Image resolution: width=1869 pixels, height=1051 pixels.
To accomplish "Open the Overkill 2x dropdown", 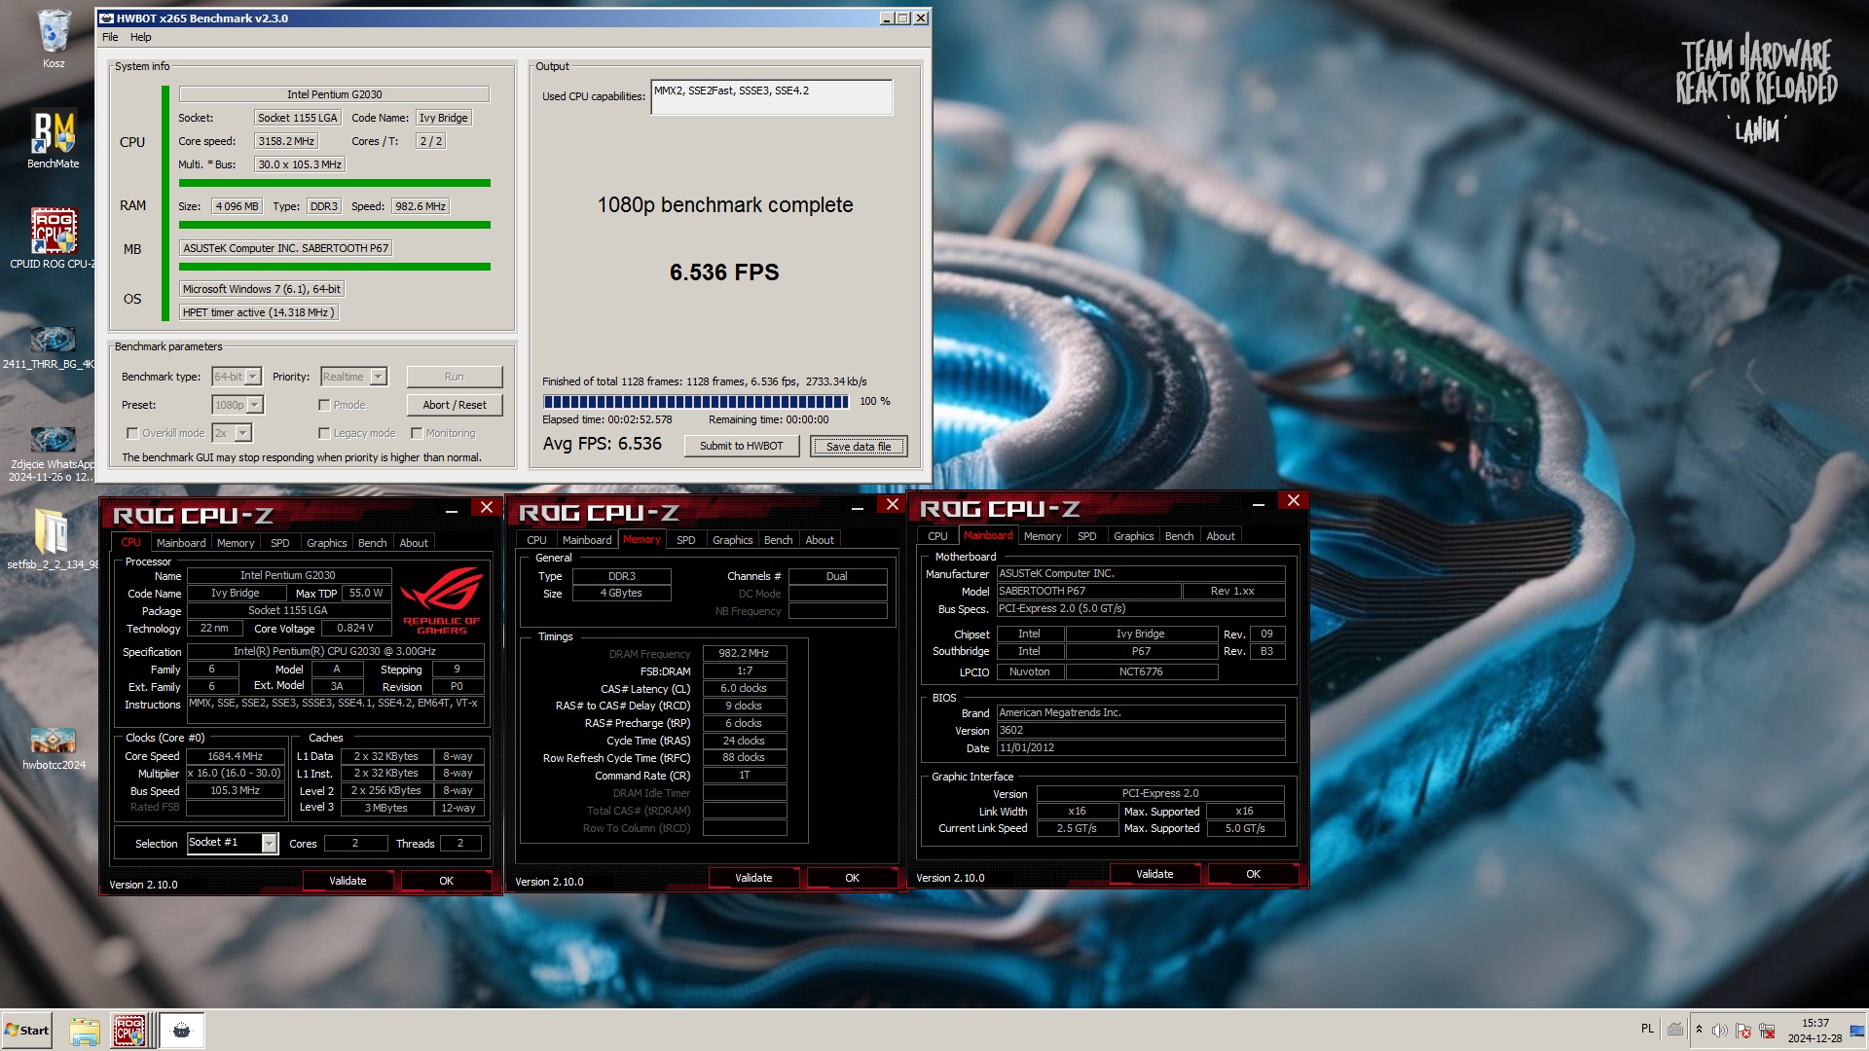I will click(232, 433).
